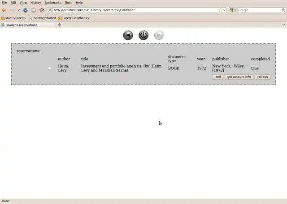Open the history dropdown beside forward arrow
The image size is (287, 204).
click(x=19, y=10)
